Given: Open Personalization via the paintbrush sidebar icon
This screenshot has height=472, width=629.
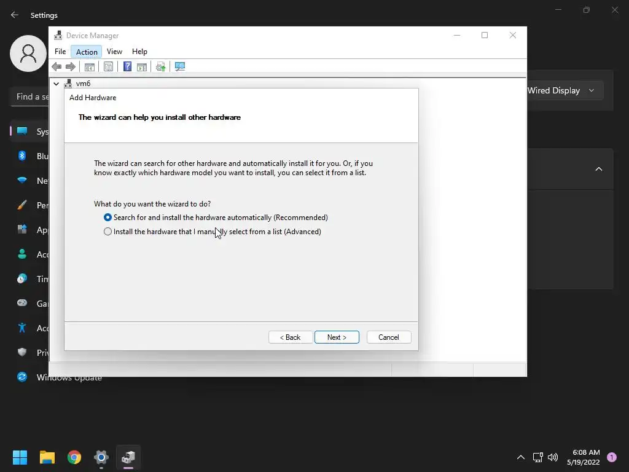Looking at the screenshot, I should tap(22, 205).
